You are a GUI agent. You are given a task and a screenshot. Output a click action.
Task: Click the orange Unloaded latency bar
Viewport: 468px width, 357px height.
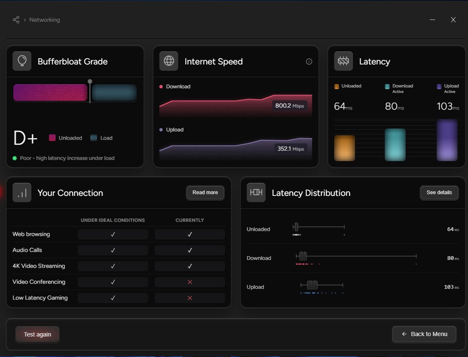(345, 148)
